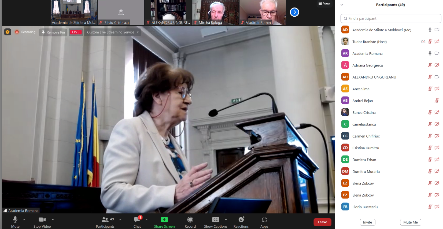Click muted mic icon for Anca Sima
This screenshot has height=229, width=443.
(x=430, y=89)
